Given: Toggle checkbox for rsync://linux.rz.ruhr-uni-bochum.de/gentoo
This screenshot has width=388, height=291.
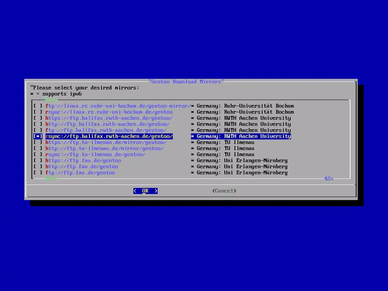Looking at the screenshot, I should (x=38, y=112).
